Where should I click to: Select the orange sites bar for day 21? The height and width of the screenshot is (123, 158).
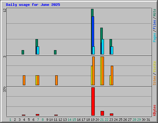tap(103, 71)
